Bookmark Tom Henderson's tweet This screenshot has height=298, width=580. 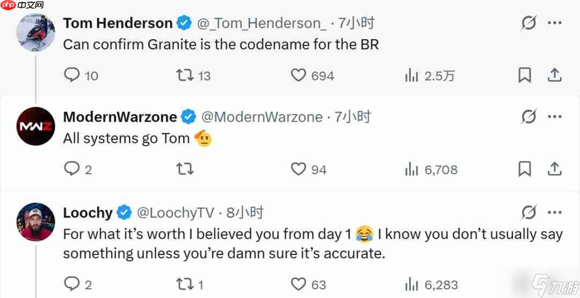click(x=525, y=75)
